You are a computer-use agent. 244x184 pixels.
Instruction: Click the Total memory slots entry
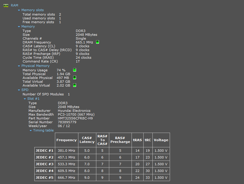coord(39,14)
